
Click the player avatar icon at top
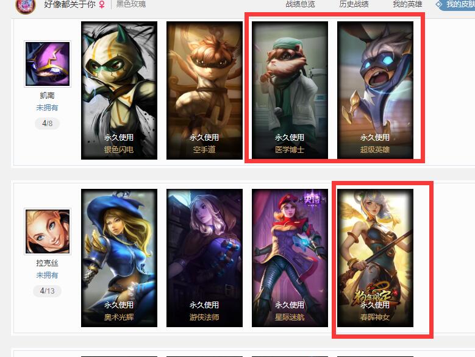(x=26, y=5)
